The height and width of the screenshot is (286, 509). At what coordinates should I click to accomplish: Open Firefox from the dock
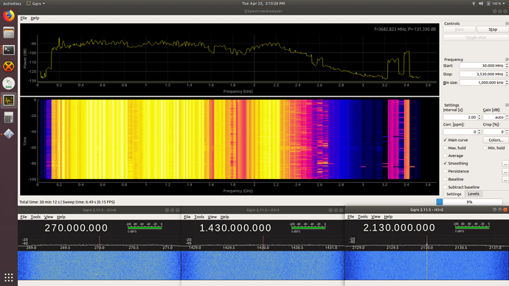click(9, 15)
